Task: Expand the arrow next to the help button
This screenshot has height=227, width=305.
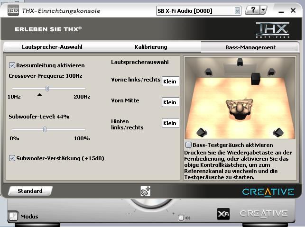Action: 263,10
